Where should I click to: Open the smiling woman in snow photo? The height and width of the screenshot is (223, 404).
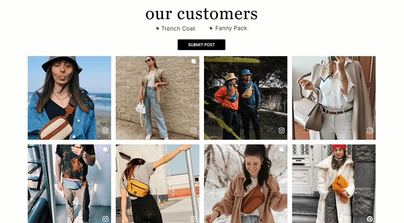pyautogui.click(x=245, y=184)
